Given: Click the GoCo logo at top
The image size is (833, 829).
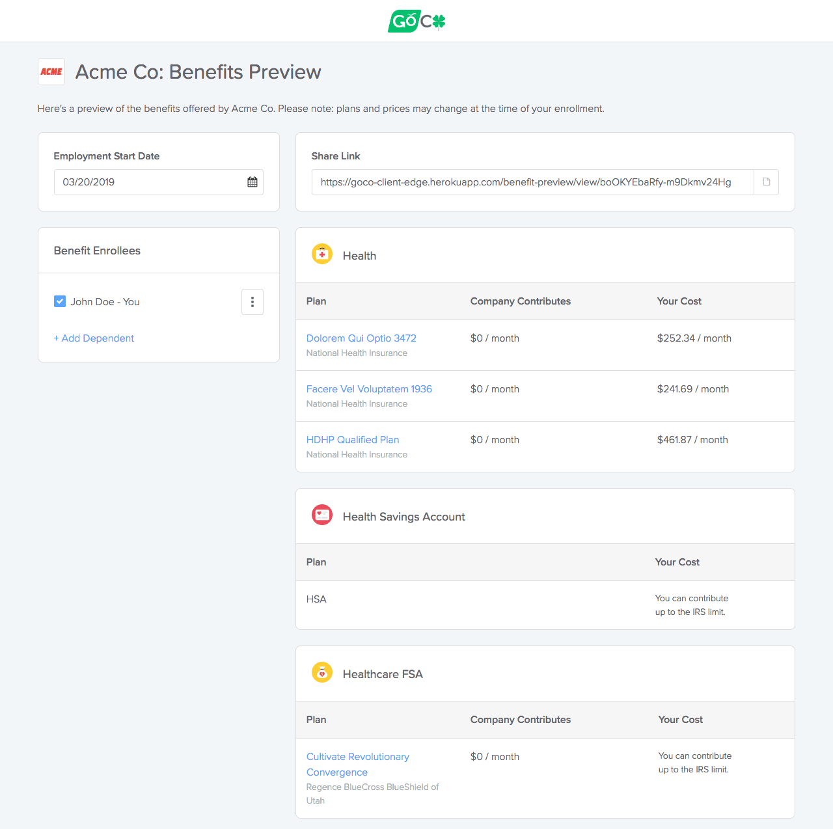Looking at the screenshot, I should click(416, 21).
